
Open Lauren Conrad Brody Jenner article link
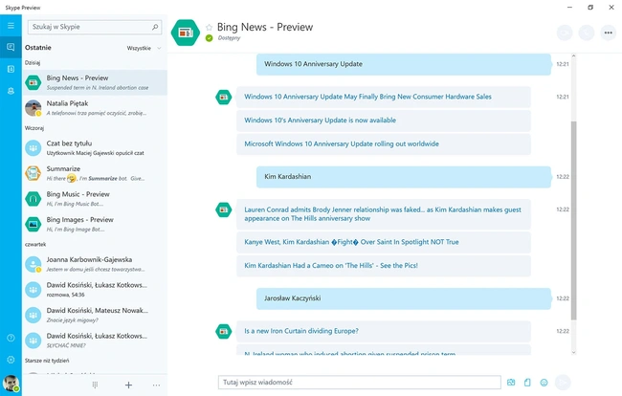(x=383, y=214)
